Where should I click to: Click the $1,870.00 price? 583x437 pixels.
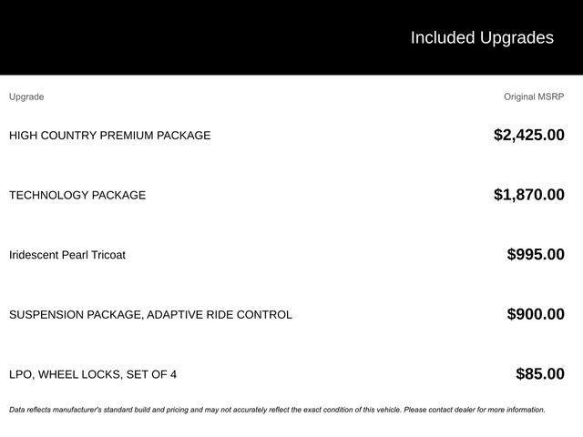528,195
